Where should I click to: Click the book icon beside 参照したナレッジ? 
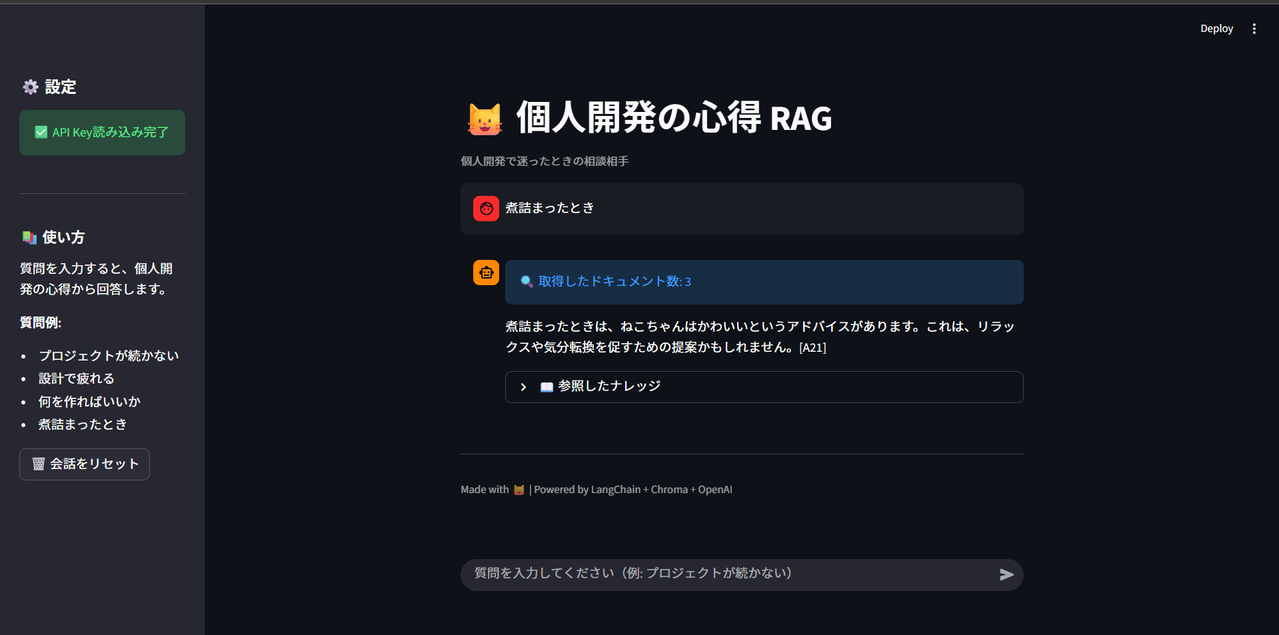[547, 386]
